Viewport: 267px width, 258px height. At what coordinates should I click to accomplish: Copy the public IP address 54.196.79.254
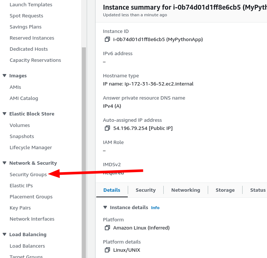point(107,128)
